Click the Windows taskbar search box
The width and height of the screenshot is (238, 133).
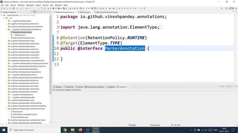(34, 130)
